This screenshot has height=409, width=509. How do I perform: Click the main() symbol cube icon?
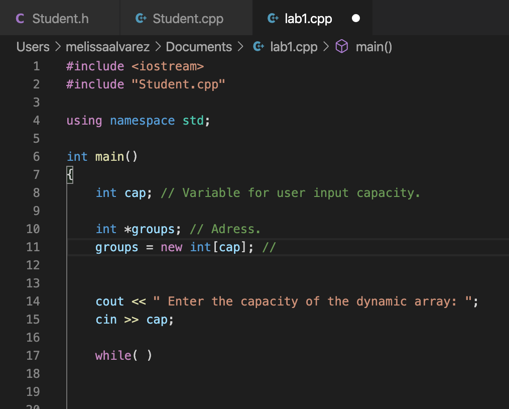[x=342, y=46]
